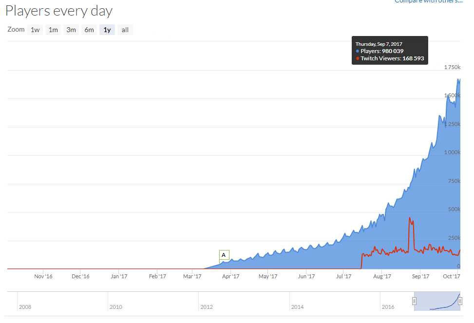Click the Aug '17 x-axis label
This screenshot has width=474, height=323.
click(x=381, y=277)
